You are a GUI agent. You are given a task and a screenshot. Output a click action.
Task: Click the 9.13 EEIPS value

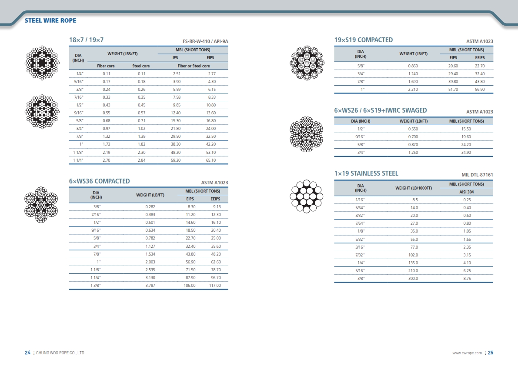217,207
